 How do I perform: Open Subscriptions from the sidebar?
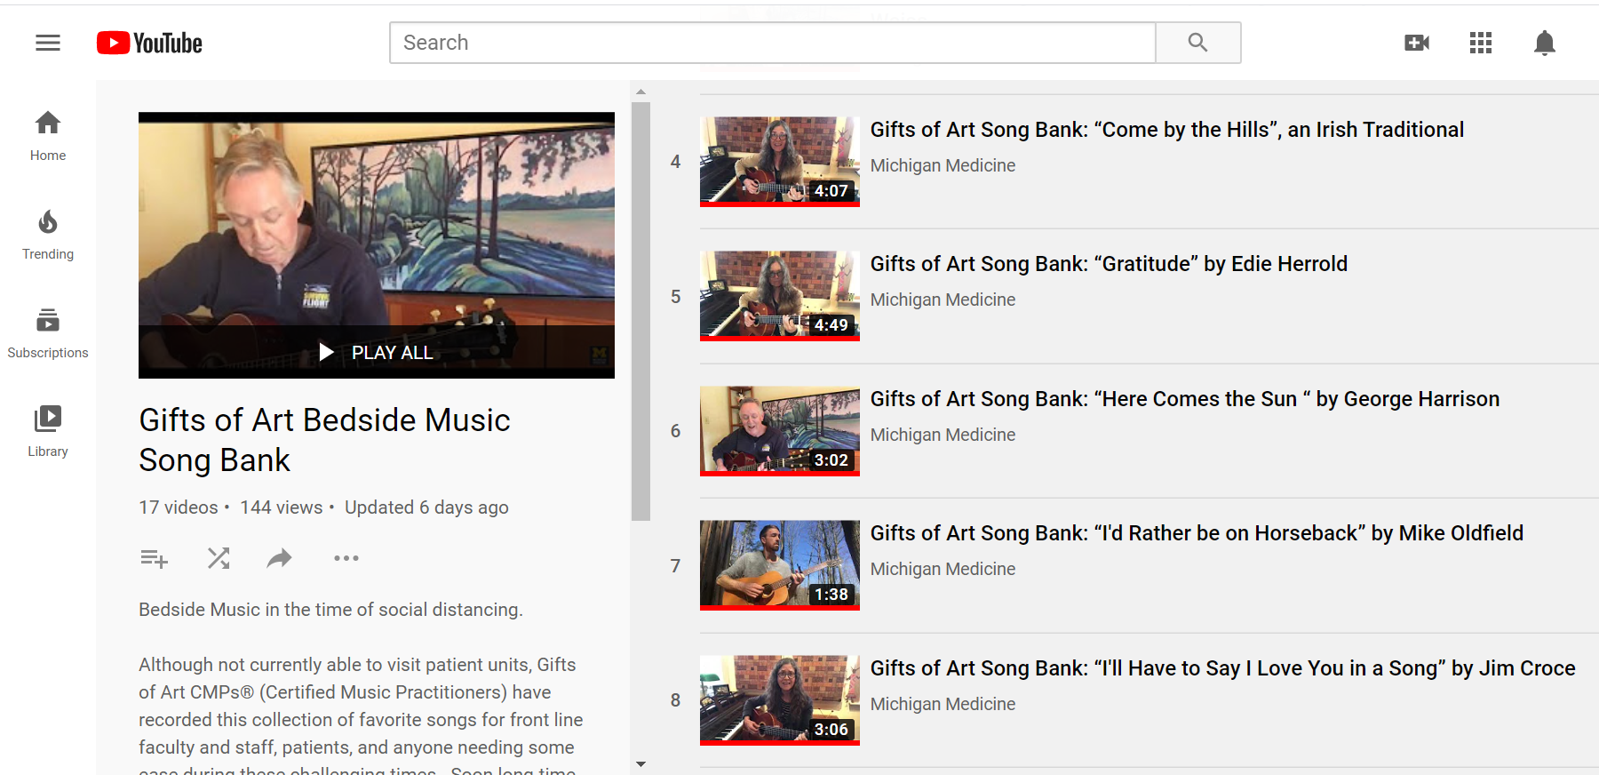(48, 333)
